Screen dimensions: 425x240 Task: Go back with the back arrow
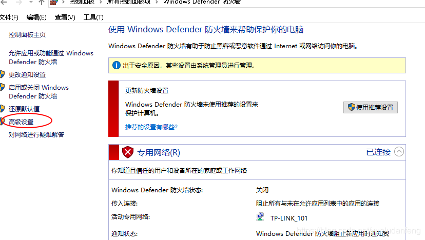tap(4, 2)
